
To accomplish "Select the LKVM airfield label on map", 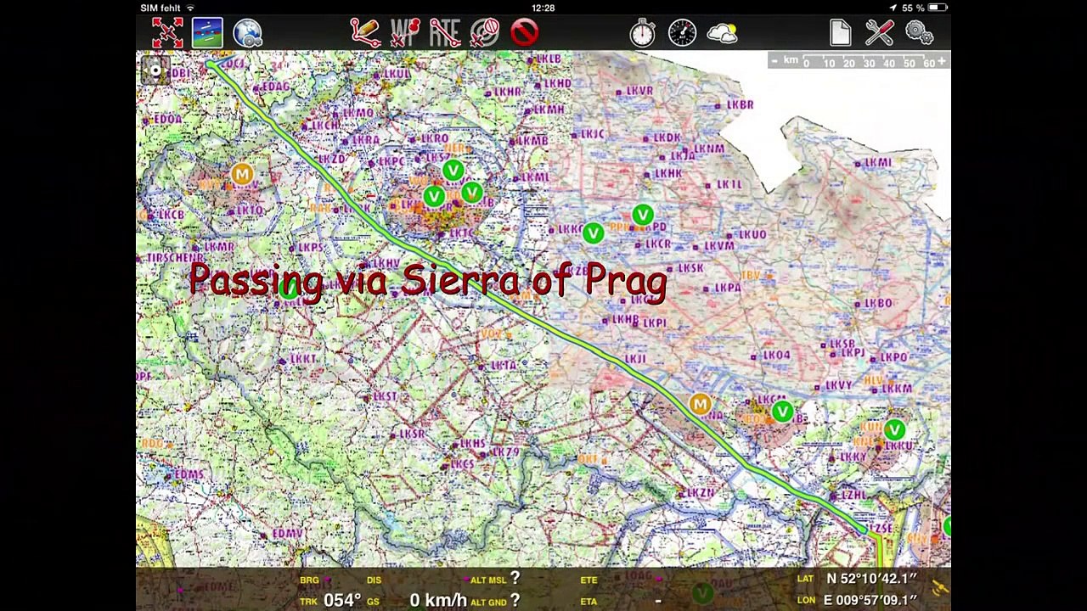I will click(719, 246).
